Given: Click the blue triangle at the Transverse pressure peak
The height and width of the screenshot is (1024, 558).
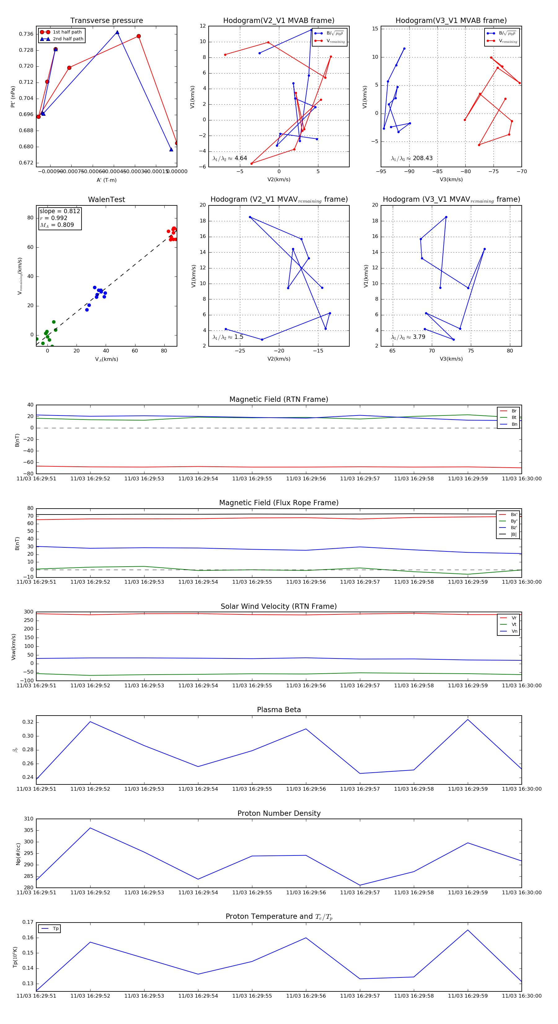Looking at the screenshot, I should click(117, 33).
